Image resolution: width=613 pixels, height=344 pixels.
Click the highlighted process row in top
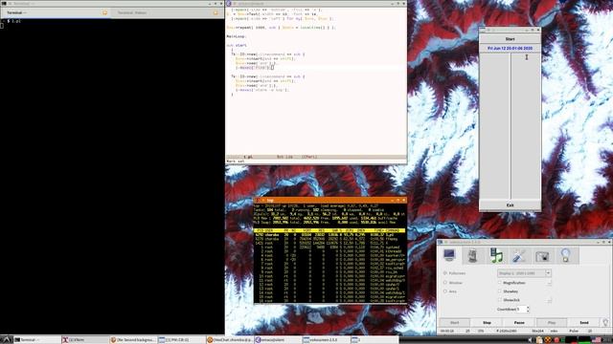pos(329,235)
